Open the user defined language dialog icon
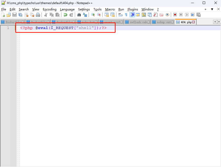 138,15
